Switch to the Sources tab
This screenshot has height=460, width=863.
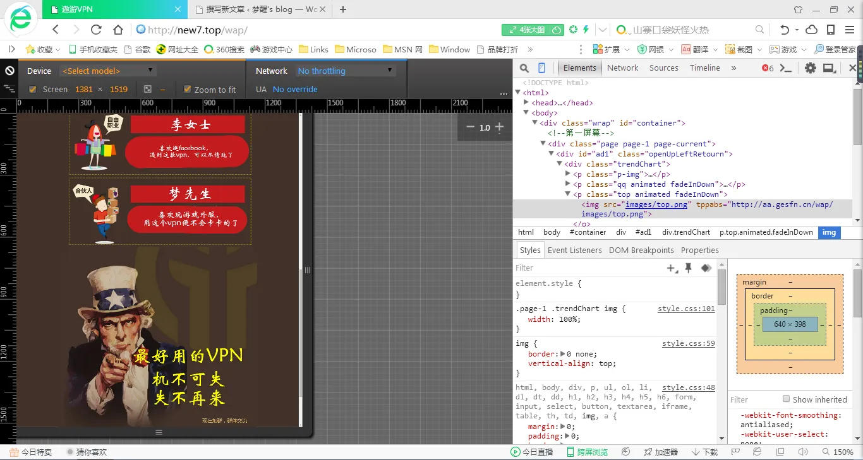pyautogui.click(x=664, y=68)
